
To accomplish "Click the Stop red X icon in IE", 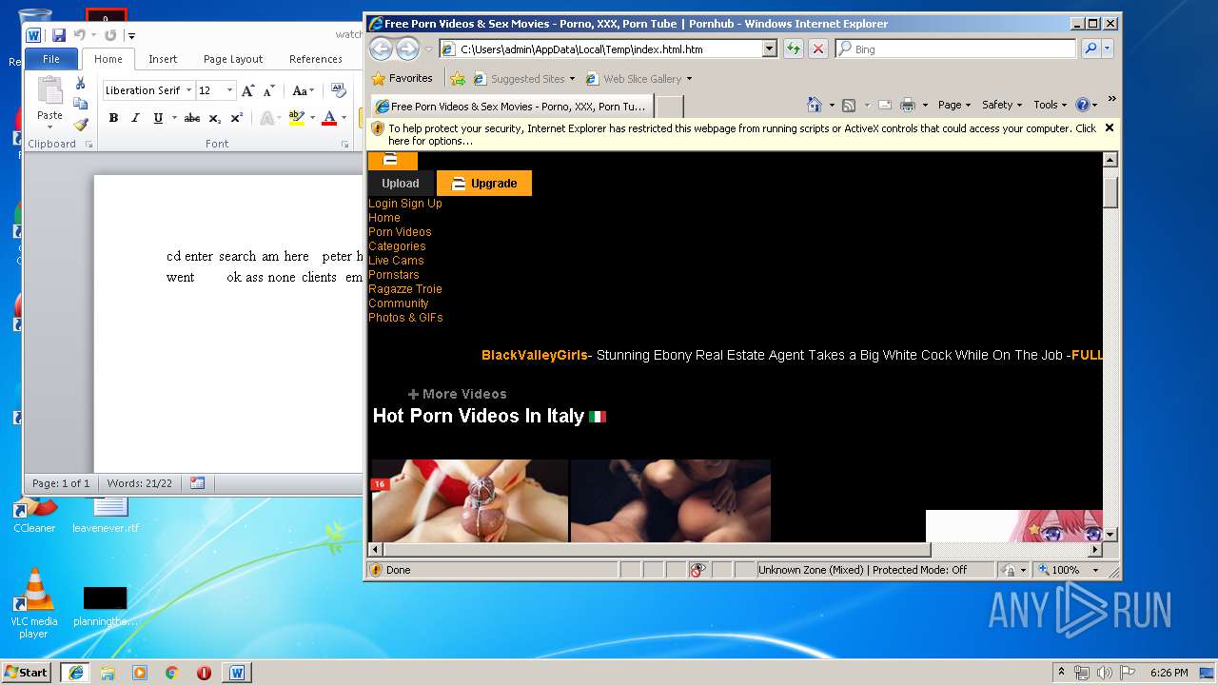I will [x=817, y=49].
